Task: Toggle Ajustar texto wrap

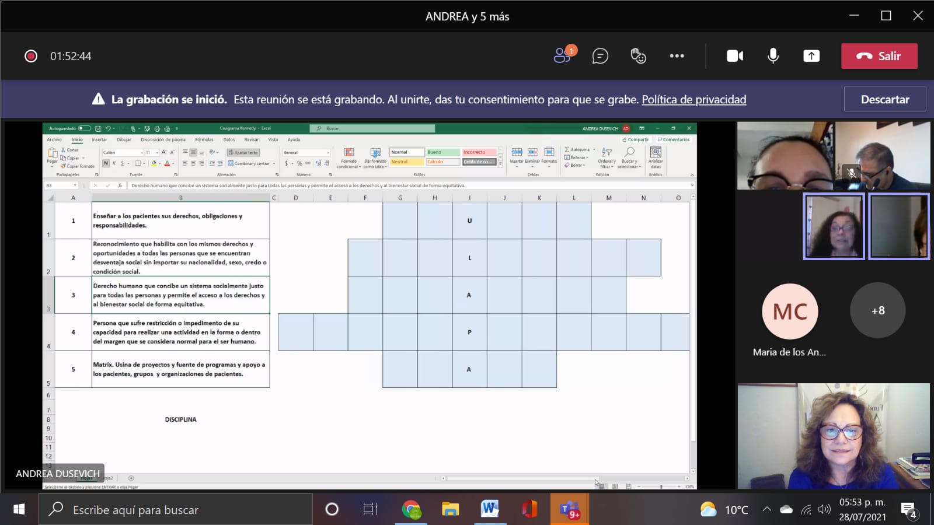Action: click(x=243, y=152)
